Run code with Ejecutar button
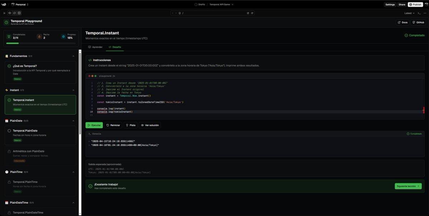429x216 pixels. 94,125
